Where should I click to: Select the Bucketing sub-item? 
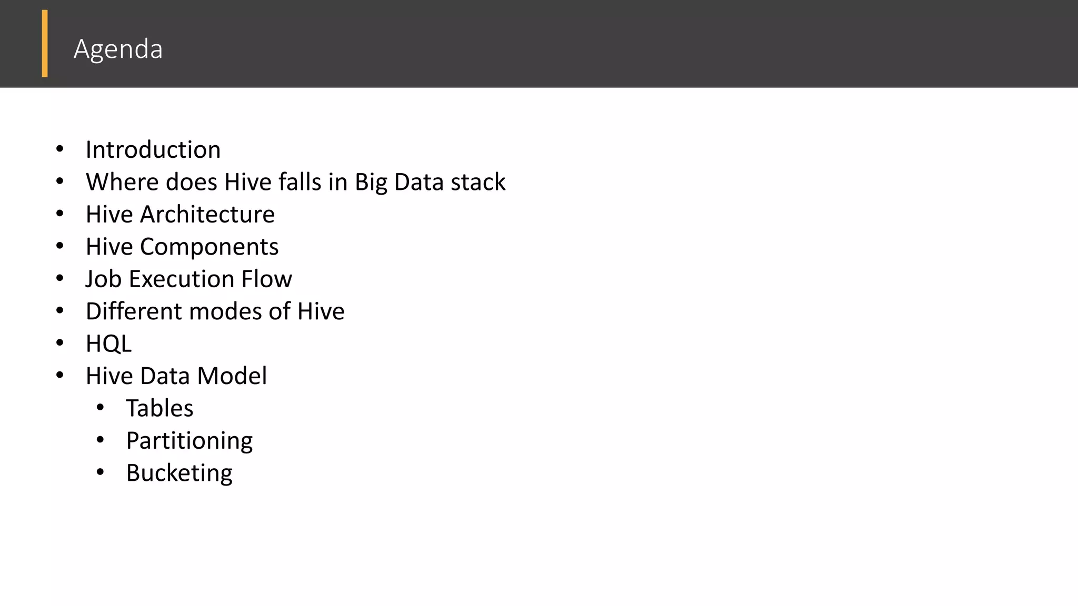pos(179,473)
